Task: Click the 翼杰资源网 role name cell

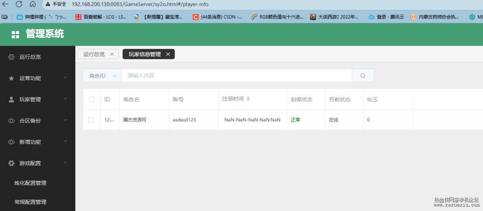Action: tap(135, 120)
